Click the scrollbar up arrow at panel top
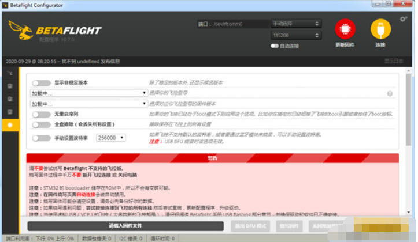Screen dimensions: 418x242 click(x=408, y=71)
